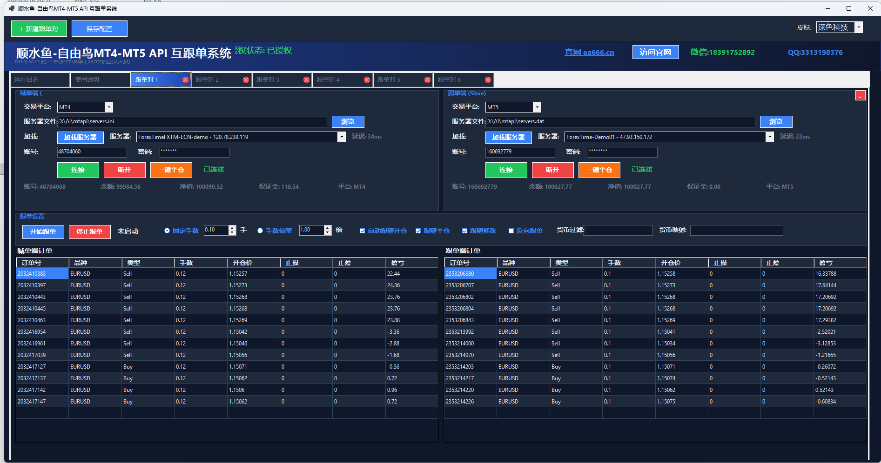The width and height of the screenshot is (881, 463).
Task: Open the 使用说明 tab
Action: click(100, 80)
